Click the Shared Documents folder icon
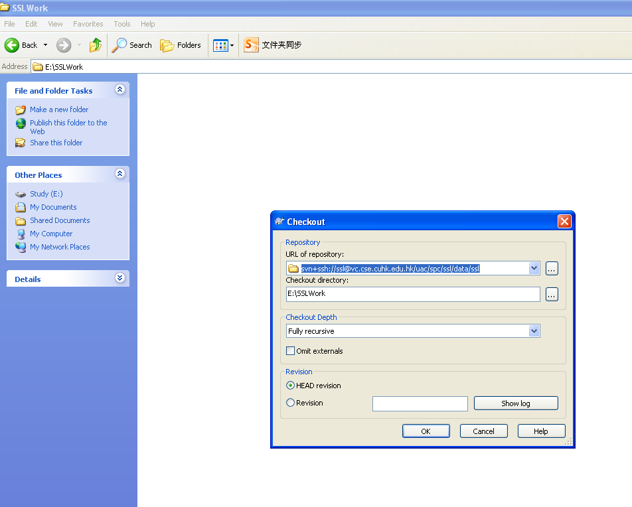 (x=21, y=221)
